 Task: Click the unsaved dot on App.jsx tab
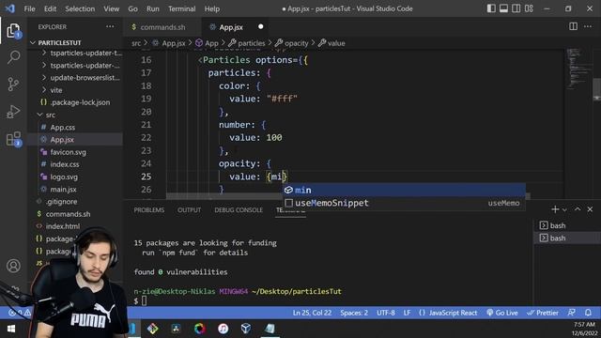point(261,26)
